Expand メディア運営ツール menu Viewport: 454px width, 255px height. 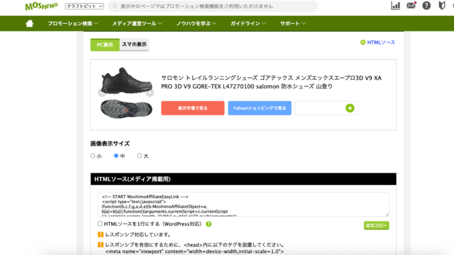point(137,23)
